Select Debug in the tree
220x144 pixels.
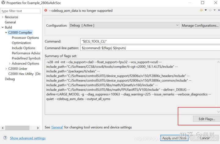[10, 79]
